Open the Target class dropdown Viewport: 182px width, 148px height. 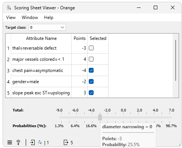47,27
